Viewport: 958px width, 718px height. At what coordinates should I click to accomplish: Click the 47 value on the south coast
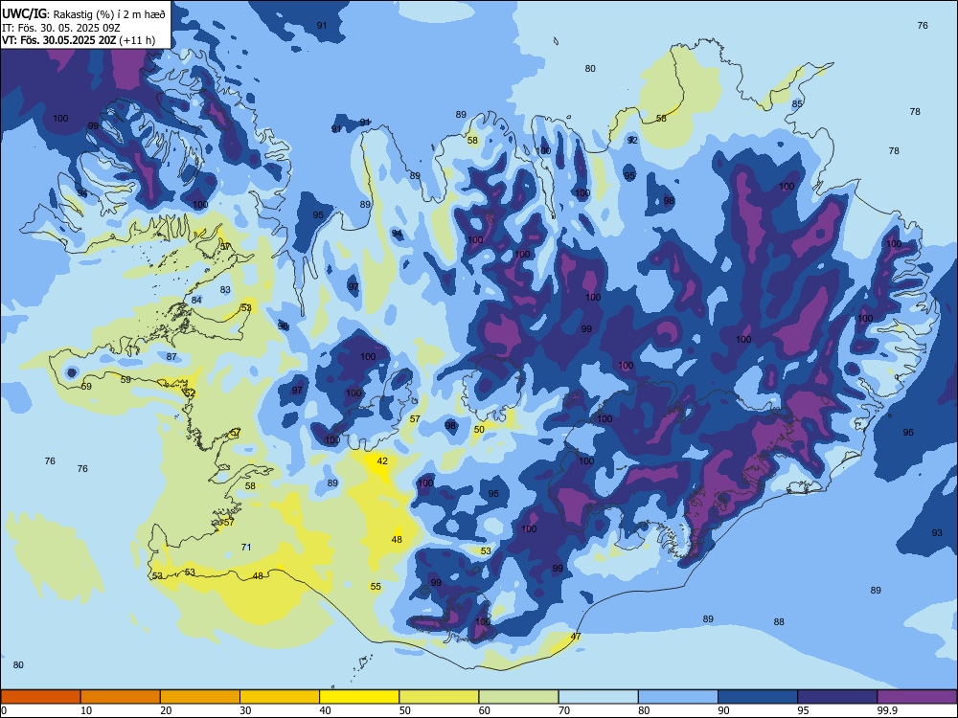(x=576, y=637)
